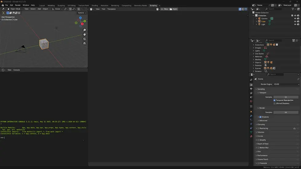This screenshot has height=169, width=301.
Task: Open the Object Mode dropdown
Action: click(x=15, y=9)
